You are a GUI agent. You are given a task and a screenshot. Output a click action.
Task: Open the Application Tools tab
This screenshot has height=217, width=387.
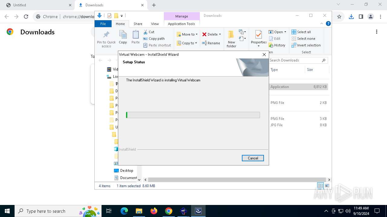pyautogui.click(x=181, y=24)
